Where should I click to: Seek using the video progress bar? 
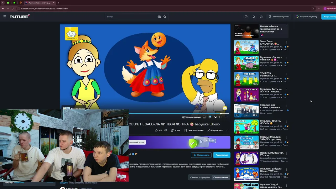click(x=178, y=113)
